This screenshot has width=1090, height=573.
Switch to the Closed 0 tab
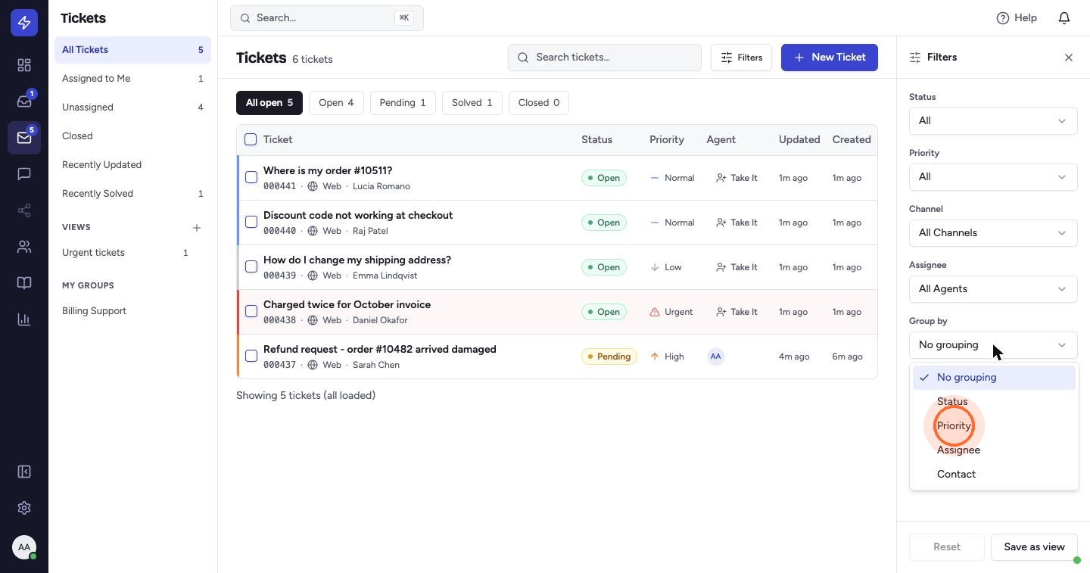[539, 103]
